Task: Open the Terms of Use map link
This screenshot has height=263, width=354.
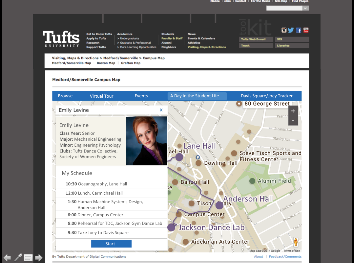Action: coord(292,251)
